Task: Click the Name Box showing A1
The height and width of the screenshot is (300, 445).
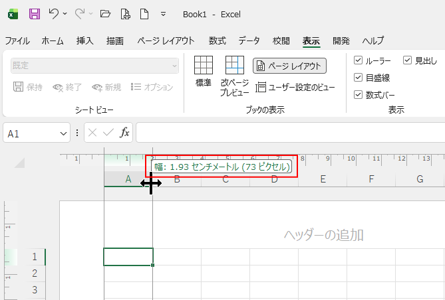Action: [x=32, y=133]
